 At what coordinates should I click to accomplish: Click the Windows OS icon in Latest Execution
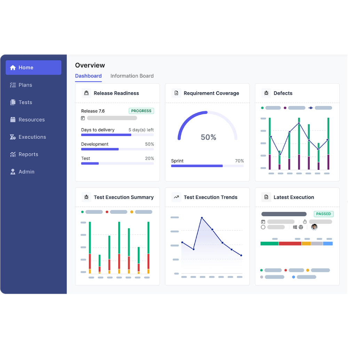point(295,227)
